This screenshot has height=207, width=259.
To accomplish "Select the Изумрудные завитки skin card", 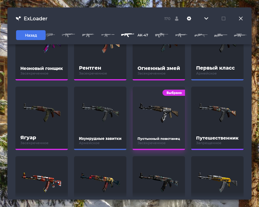I will pos(100,118).
